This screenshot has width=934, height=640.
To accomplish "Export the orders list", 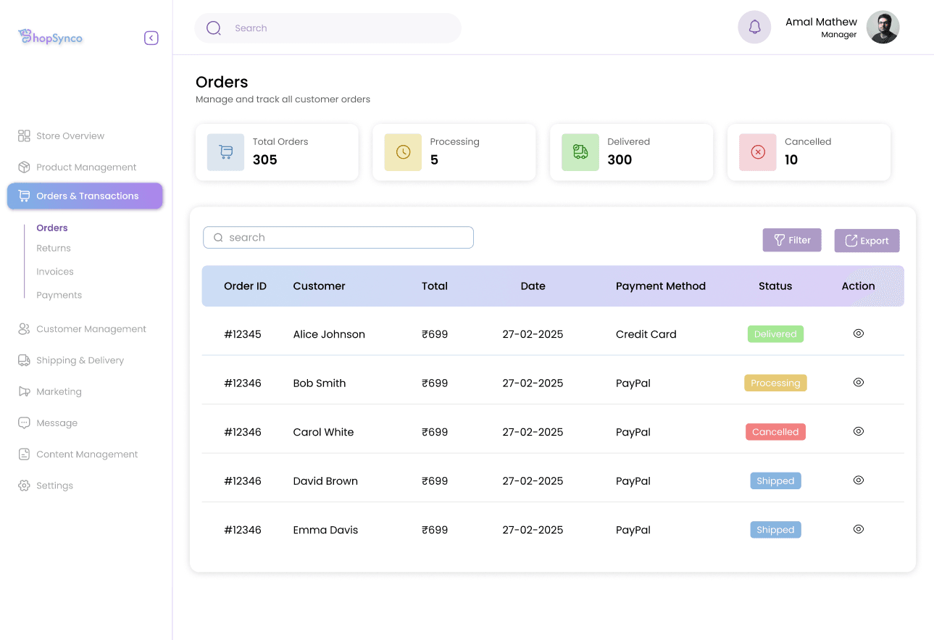I will 867,241.
